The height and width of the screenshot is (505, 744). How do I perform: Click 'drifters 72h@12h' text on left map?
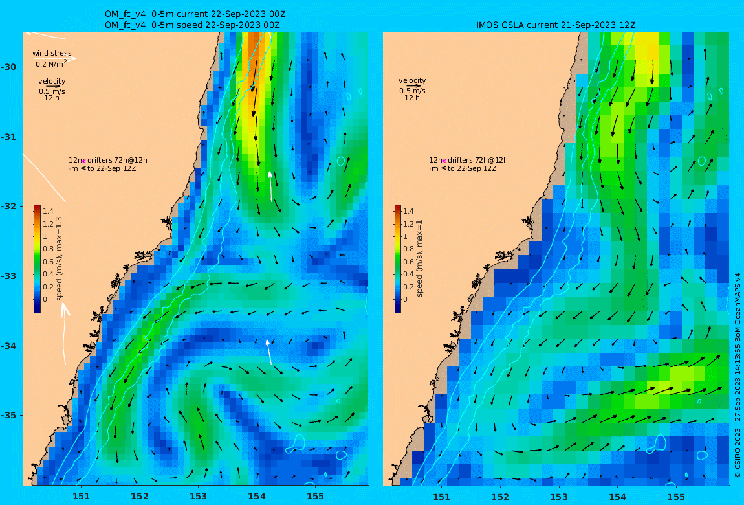tap(117, 160)
